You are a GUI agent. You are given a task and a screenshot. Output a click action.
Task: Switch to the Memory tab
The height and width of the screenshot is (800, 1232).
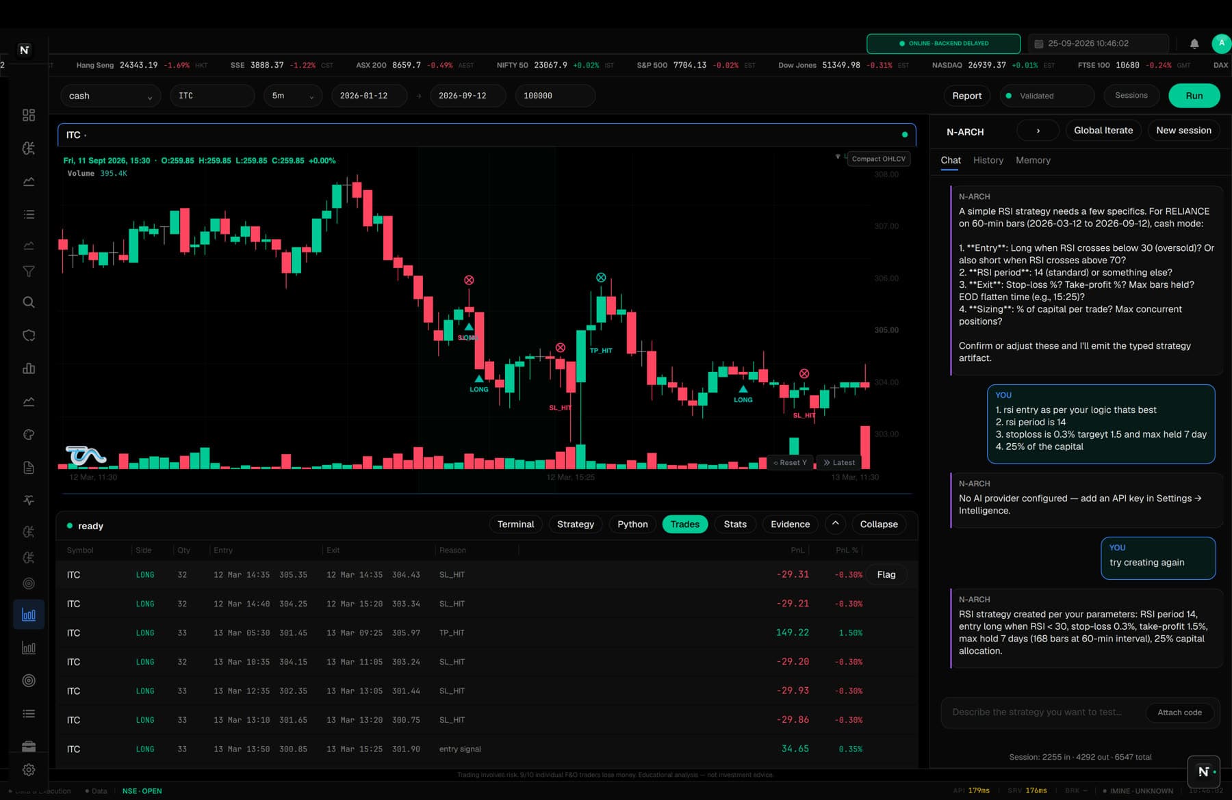point(1033,160)
